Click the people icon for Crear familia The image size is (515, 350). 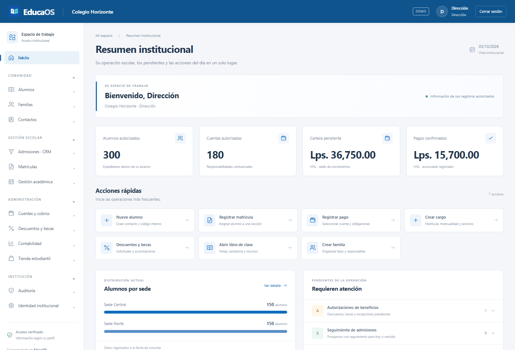313,248
